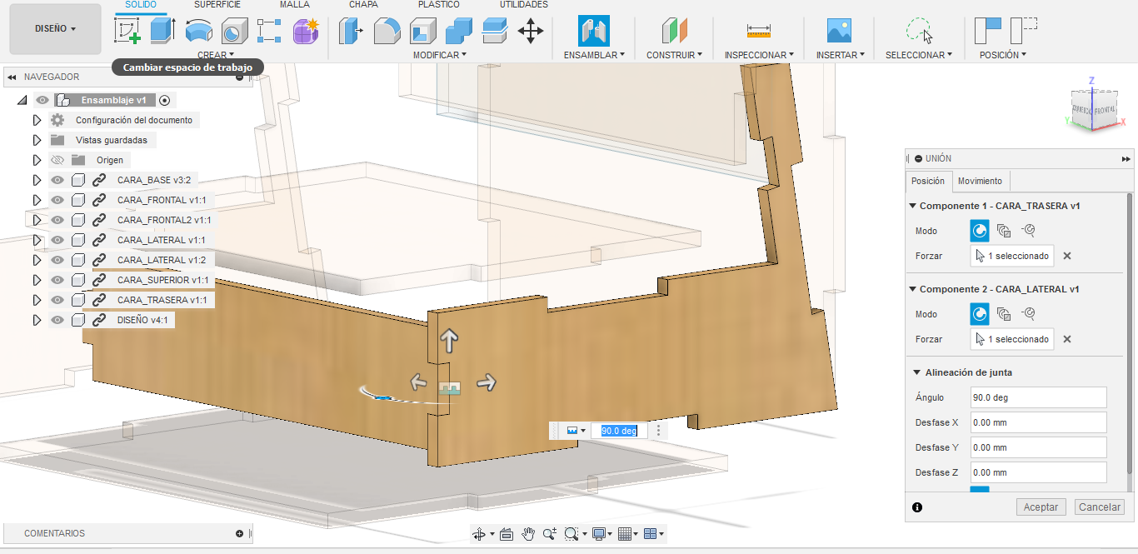Hide the CARA_BASE v3:2 component
The image size is (1138, 554).
[57, 180]
